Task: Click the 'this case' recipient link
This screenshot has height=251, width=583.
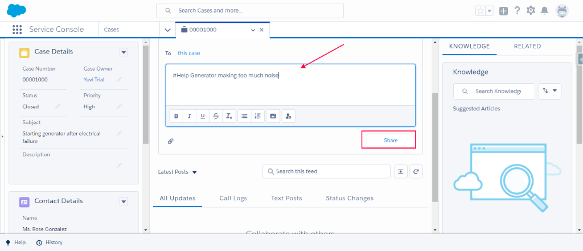Action: [x=189, y=53]
